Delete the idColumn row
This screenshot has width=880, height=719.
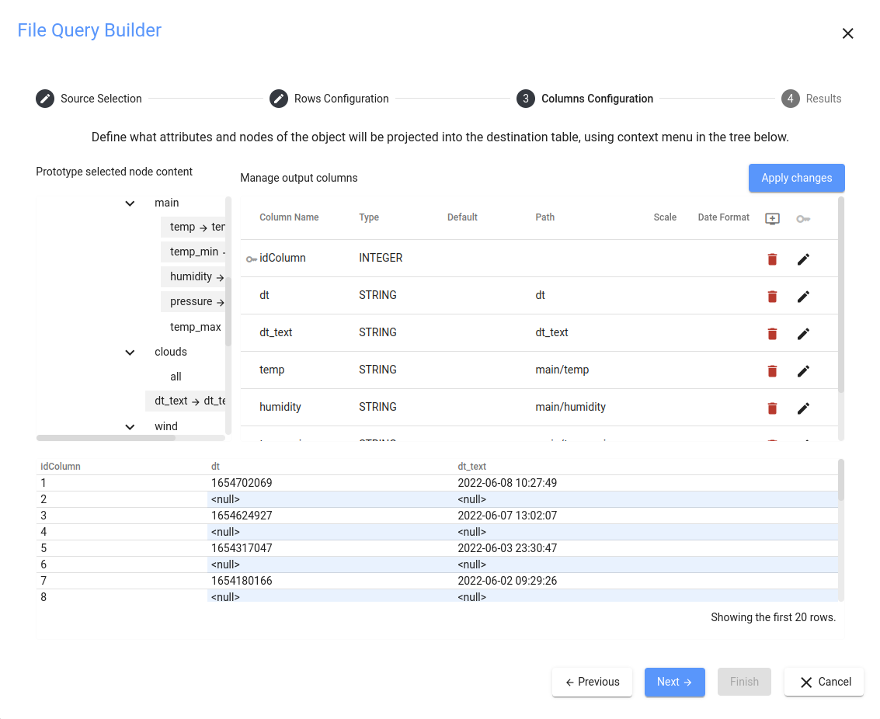(x=772, y=259)
